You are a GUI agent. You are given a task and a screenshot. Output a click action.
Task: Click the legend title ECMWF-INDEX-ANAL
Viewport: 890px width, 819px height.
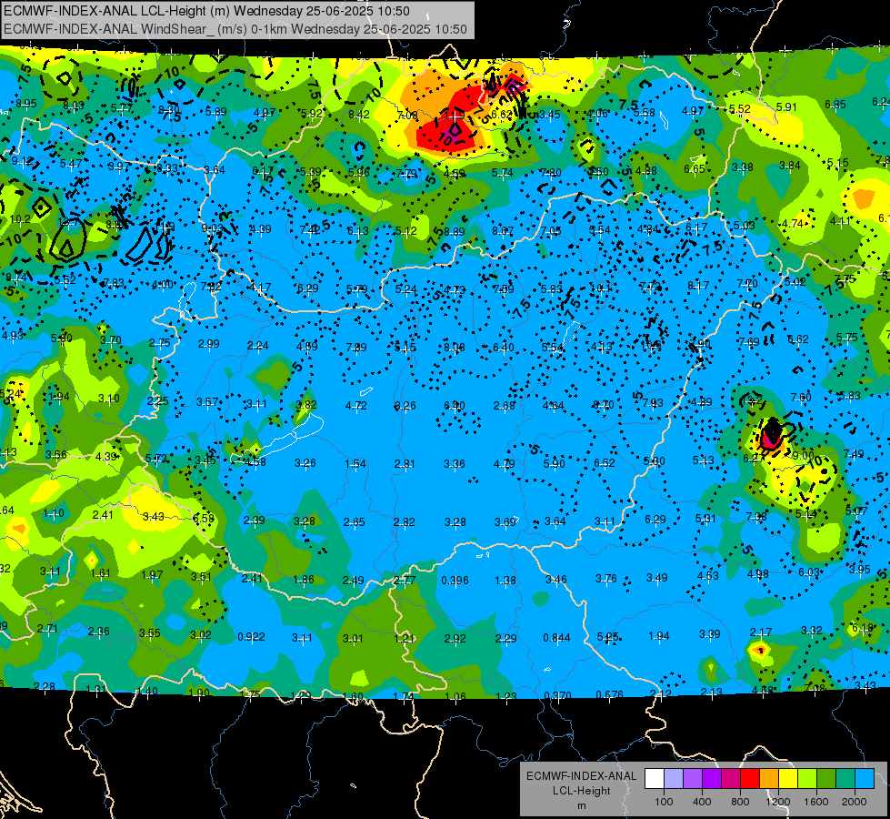pyautogui.click(x=581, y=776)
